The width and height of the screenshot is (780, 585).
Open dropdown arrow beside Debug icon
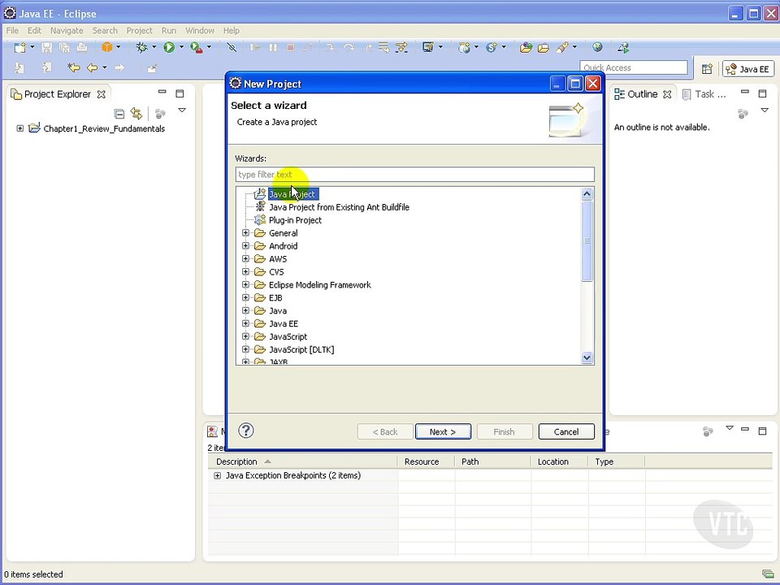pos(154,47)
